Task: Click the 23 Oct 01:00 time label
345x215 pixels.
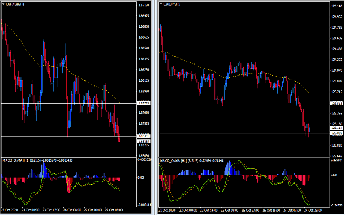Action: click(30, 210)
